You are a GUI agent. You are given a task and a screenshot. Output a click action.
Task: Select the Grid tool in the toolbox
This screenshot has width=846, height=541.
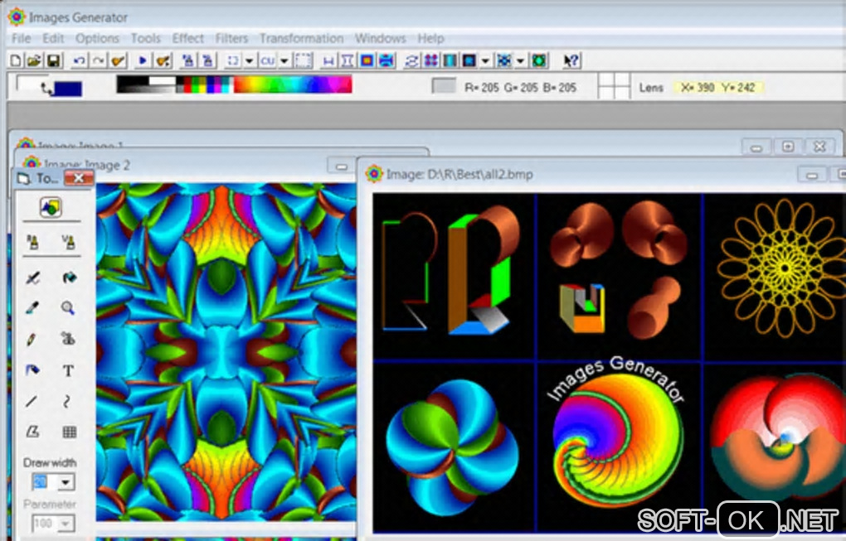click(x=69, y=432)
